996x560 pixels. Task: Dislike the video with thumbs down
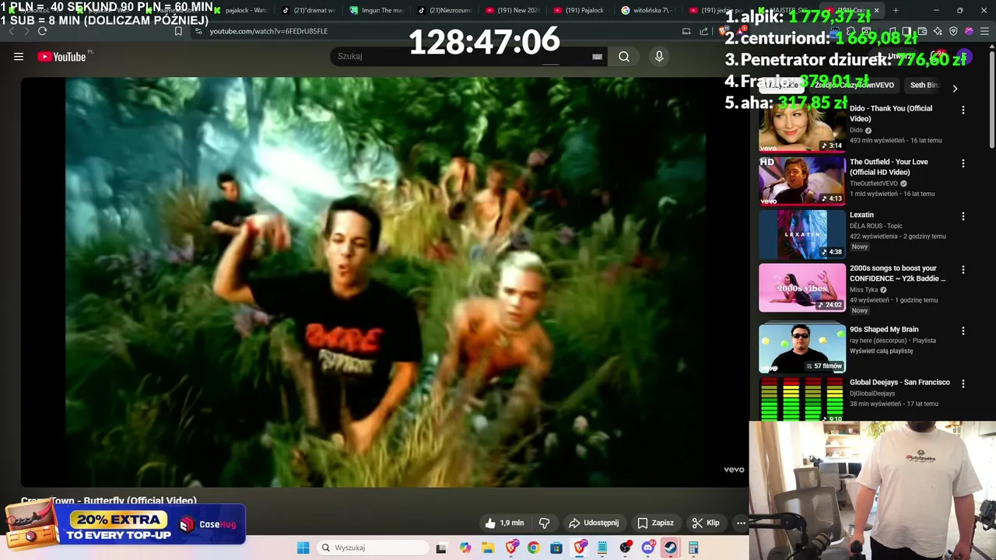545,523
